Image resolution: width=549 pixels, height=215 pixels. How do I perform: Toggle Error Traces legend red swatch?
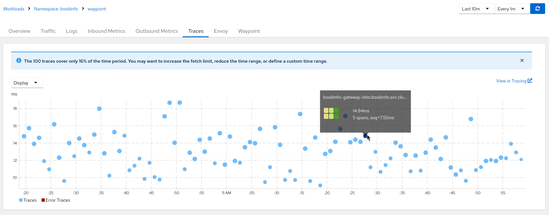(x=43, y=200)
